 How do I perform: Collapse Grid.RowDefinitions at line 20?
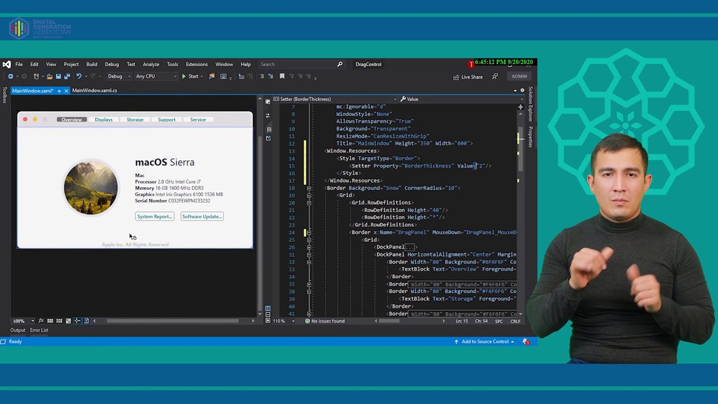[x=309, y=203]
